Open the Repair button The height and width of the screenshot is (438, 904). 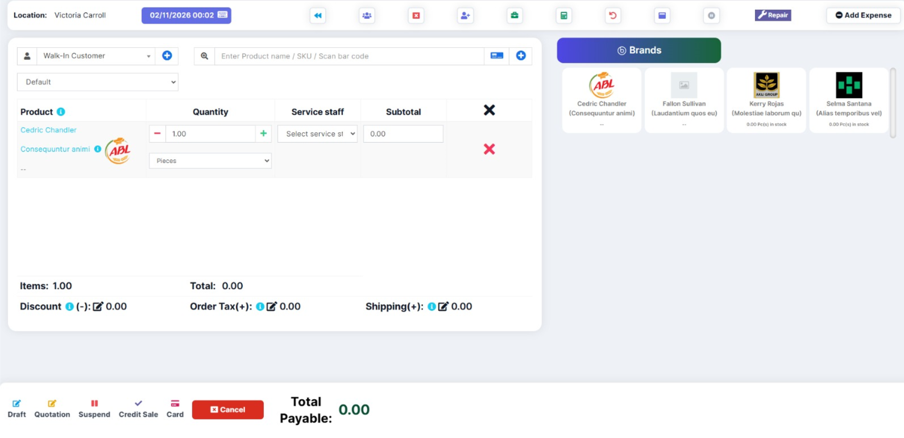pos(773,15)
